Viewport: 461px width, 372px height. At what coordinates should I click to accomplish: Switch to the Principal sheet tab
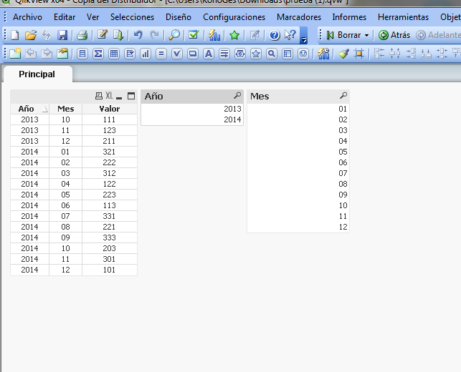point(37,74)
